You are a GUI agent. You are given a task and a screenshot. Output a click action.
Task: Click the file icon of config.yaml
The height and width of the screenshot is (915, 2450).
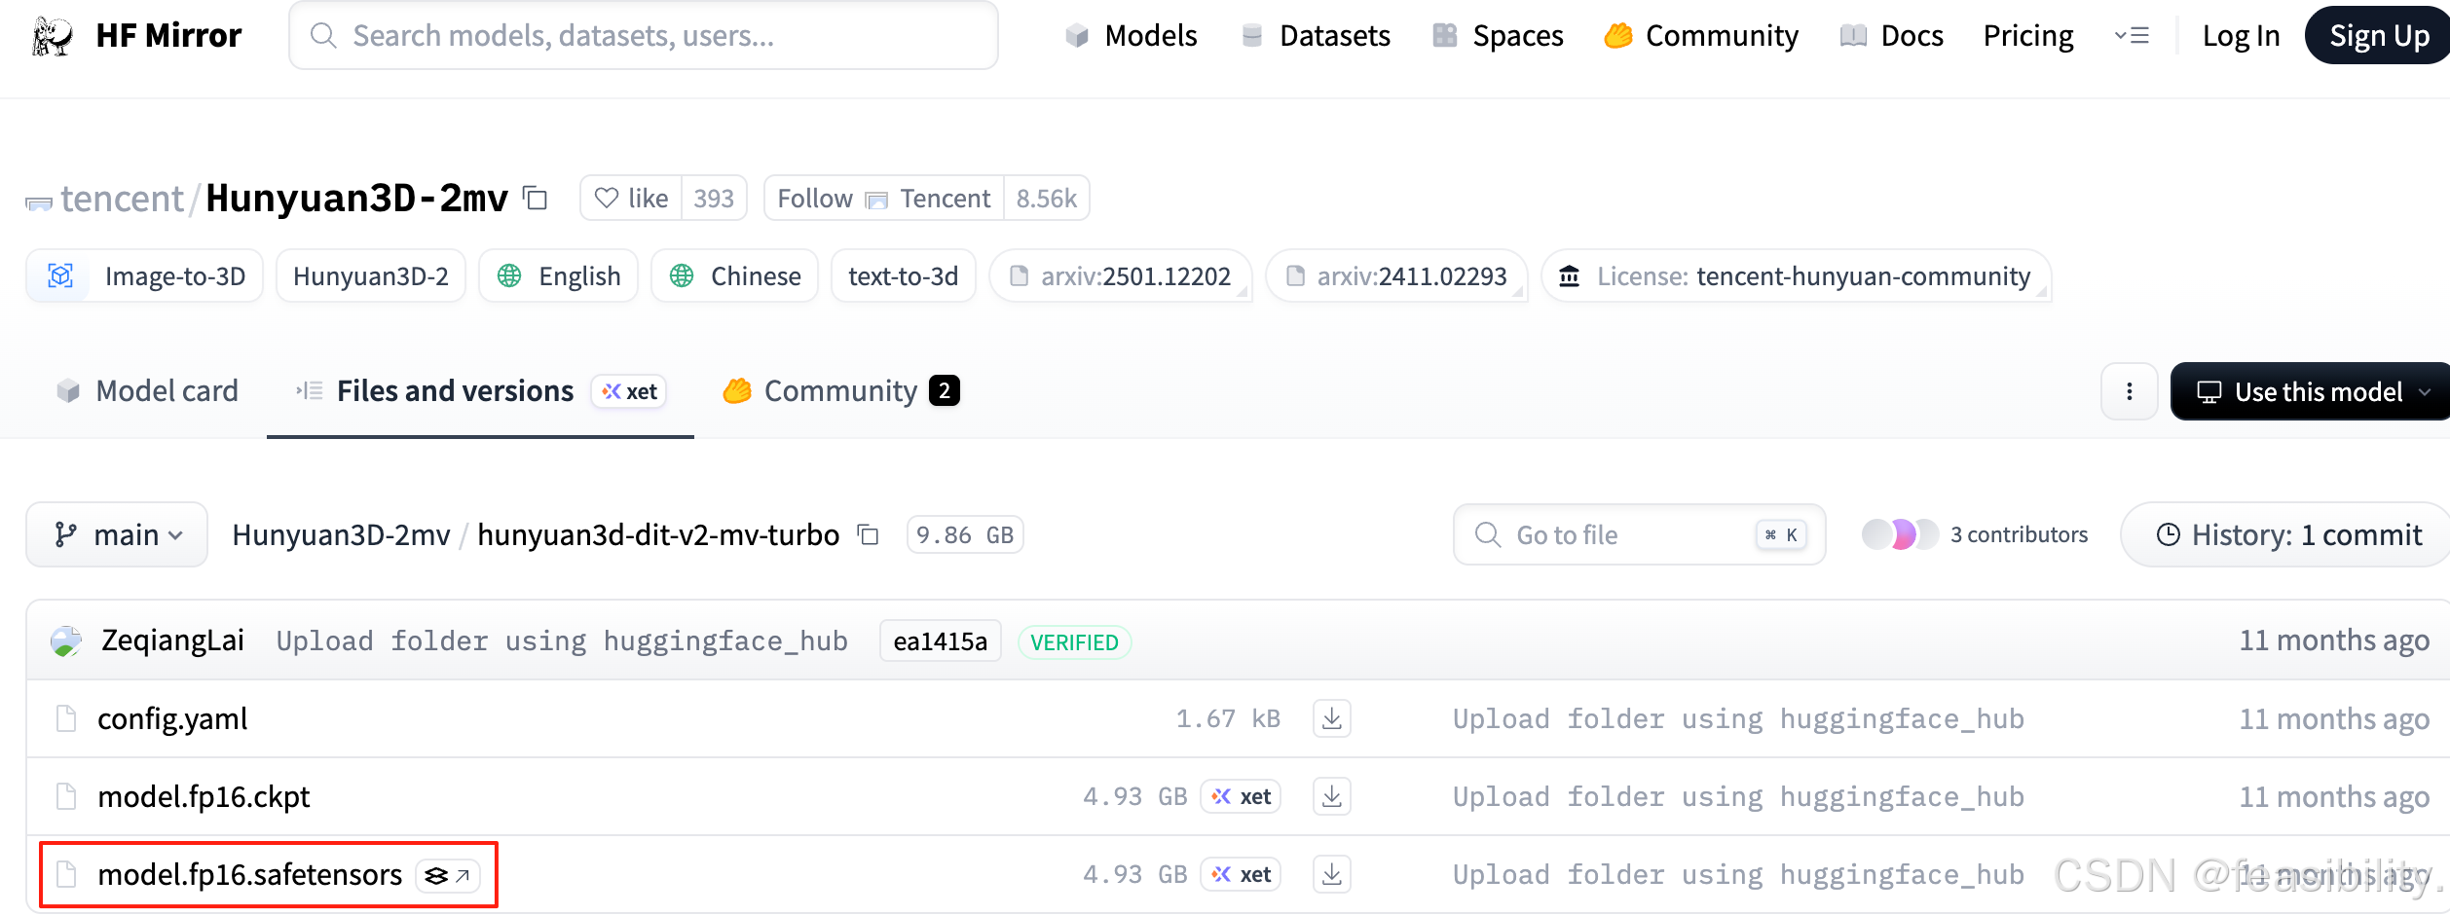[66, 718]
